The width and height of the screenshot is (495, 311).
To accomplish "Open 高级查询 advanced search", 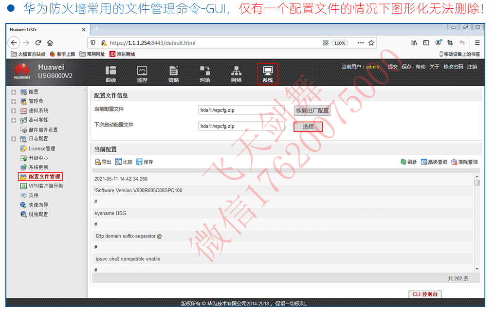I will point(434,162).
